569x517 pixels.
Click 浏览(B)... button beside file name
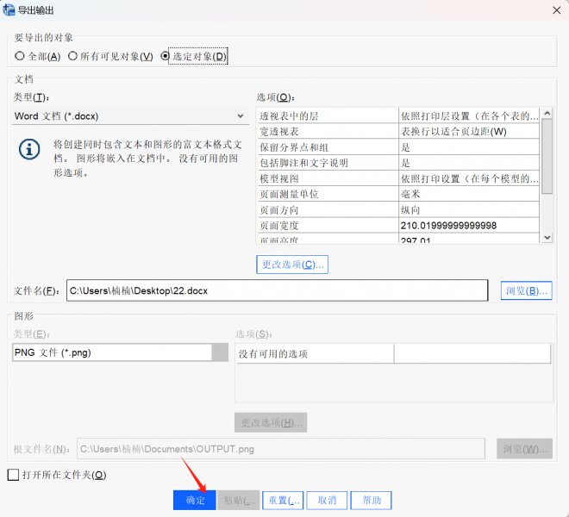(526, 290)
